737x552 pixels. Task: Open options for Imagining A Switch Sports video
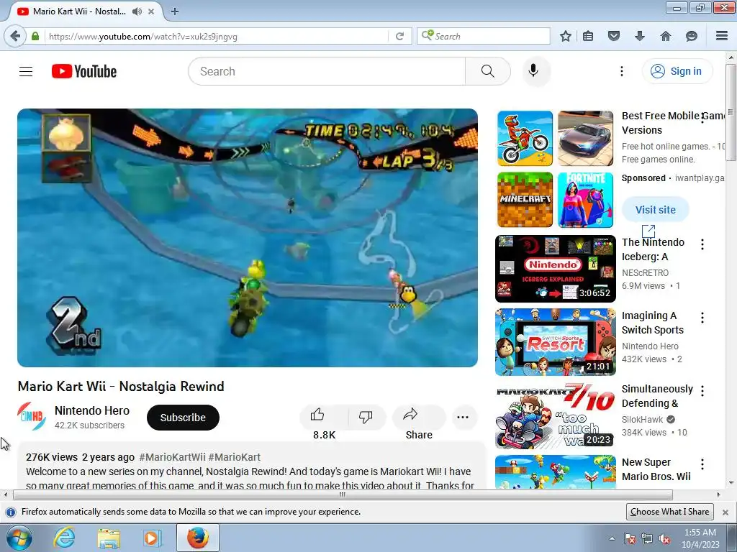tap(702, 318)
